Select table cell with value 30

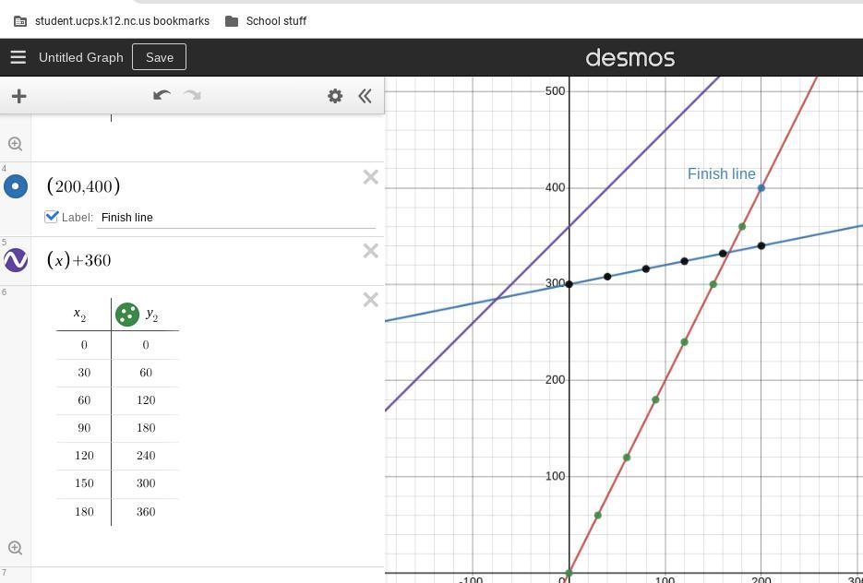click(x=84, y=373)
